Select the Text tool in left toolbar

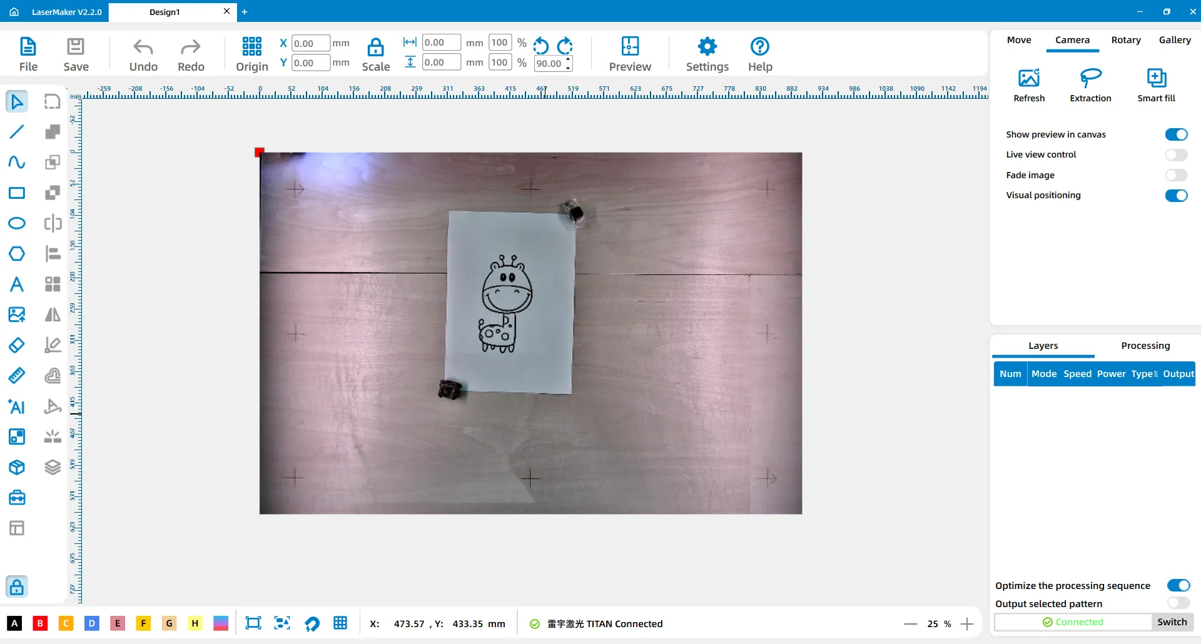pyautogui.click(x=17, y=284)
